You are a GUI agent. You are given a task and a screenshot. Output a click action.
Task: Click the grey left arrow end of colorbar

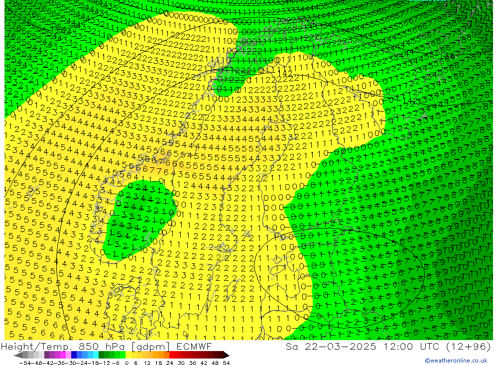coord(18,356)
